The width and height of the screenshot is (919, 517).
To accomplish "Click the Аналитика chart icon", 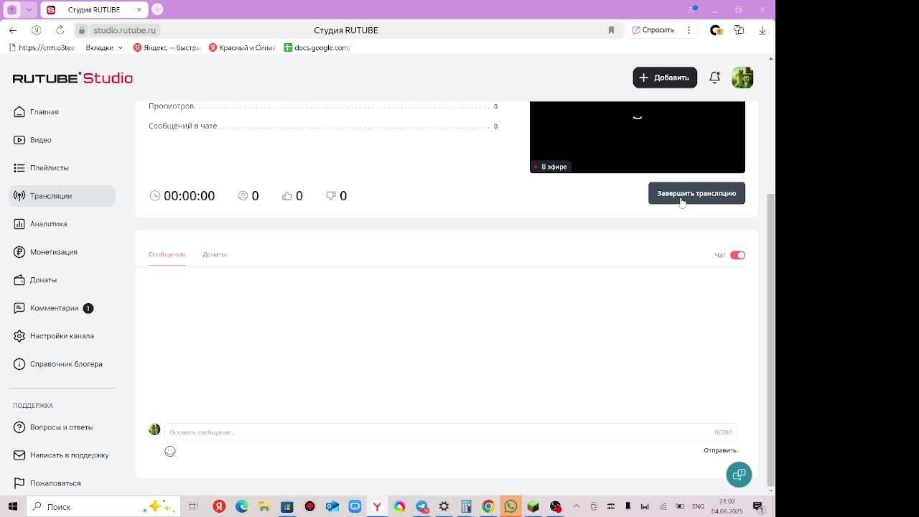I will point(19,224).
